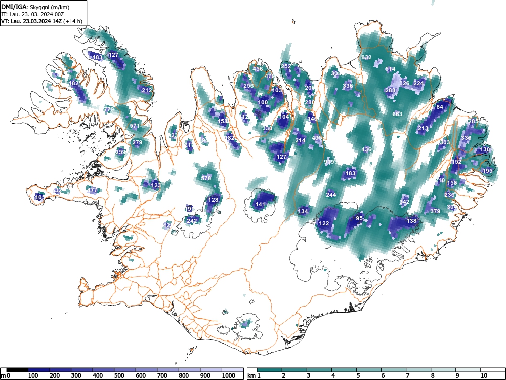This screenshot has height=380, width=506.
Task: Select the '379' visibility label
Action: [435, 211]
